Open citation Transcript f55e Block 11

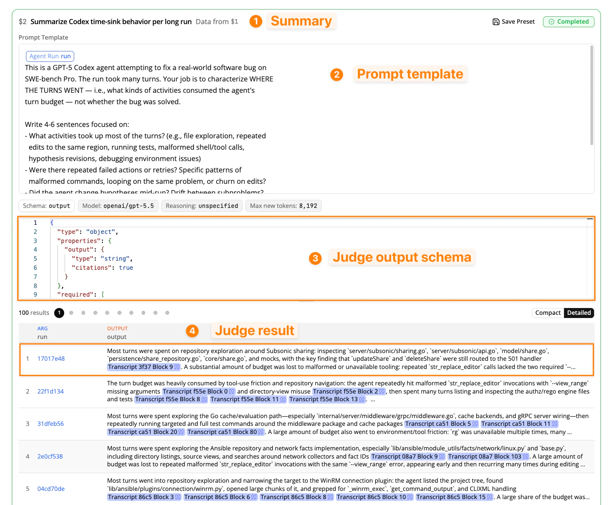tap(248, 399)
